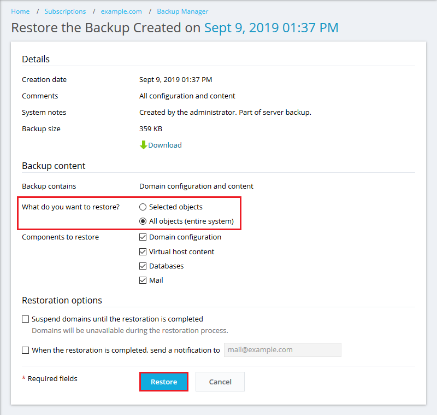Go to Home breadcrumb link

click(x=20, y=11)
